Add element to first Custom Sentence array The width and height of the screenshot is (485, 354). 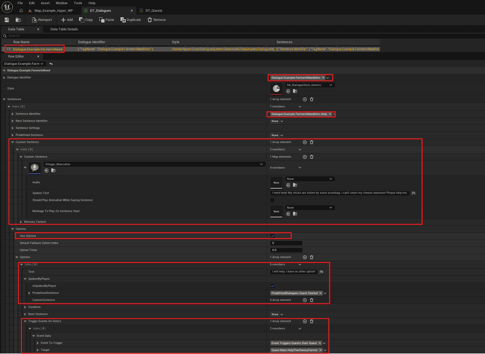305,142
